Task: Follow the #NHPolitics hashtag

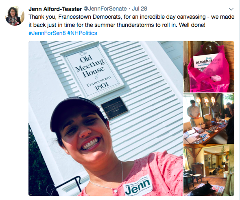Action: pyautogui.click(x=82, y=33)
